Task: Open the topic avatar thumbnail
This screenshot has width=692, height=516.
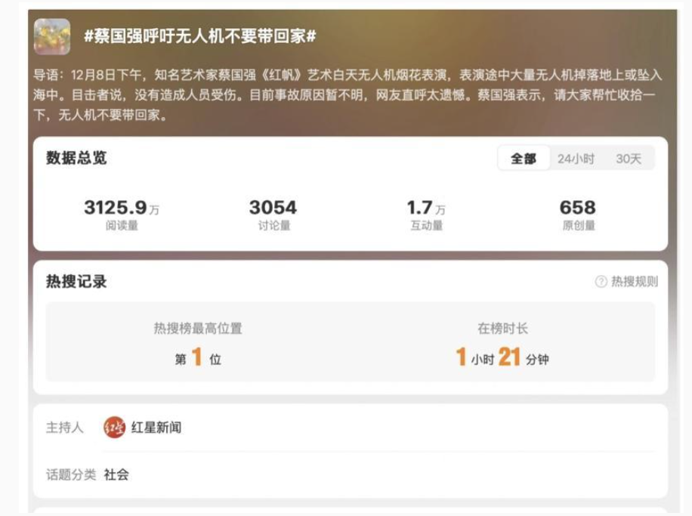Action: click(52, 36)
